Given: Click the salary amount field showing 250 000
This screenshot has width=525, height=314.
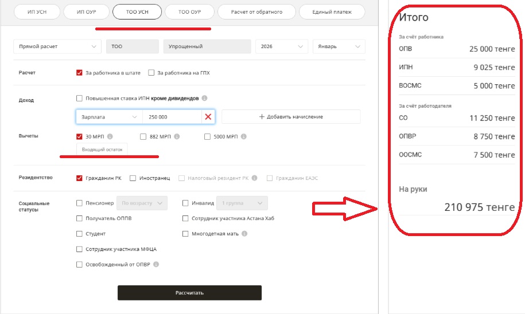Looking at the screenshot, I should 171,117.
